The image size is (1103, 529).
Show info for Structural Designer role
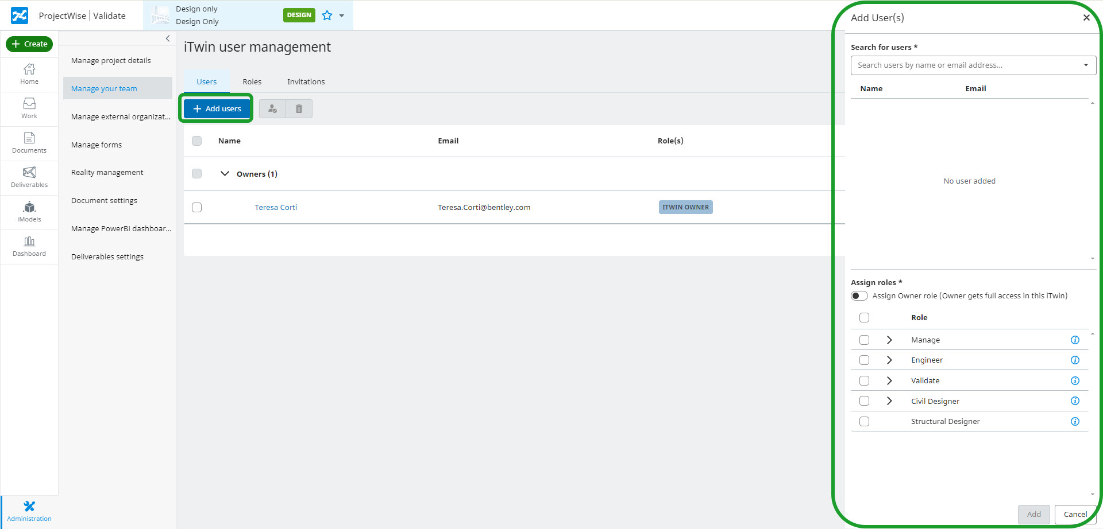(x=1075, y=421)
